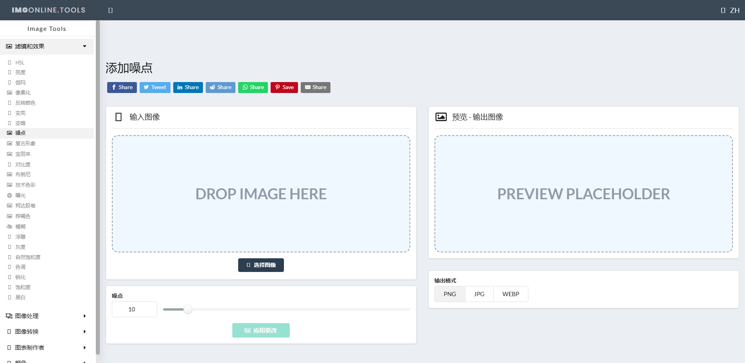The image size is (745, 363).
Task: Click the preview placeholder area
Action: (x=583, y=194)
